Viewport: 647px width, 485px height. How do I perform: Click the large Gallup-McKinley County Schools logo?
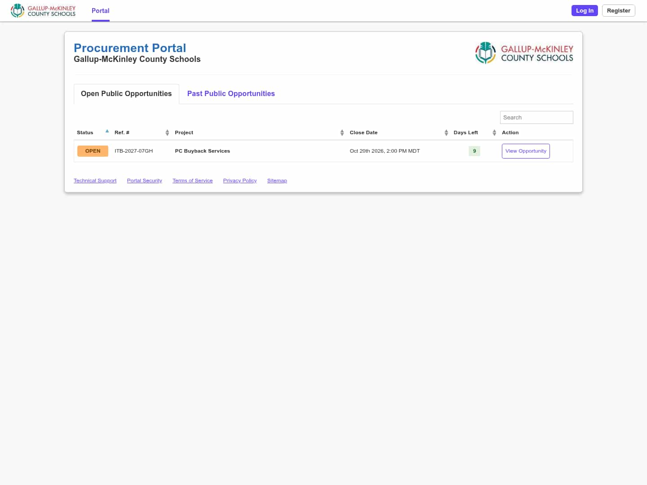pyautogui.click(x=524, y=53)
